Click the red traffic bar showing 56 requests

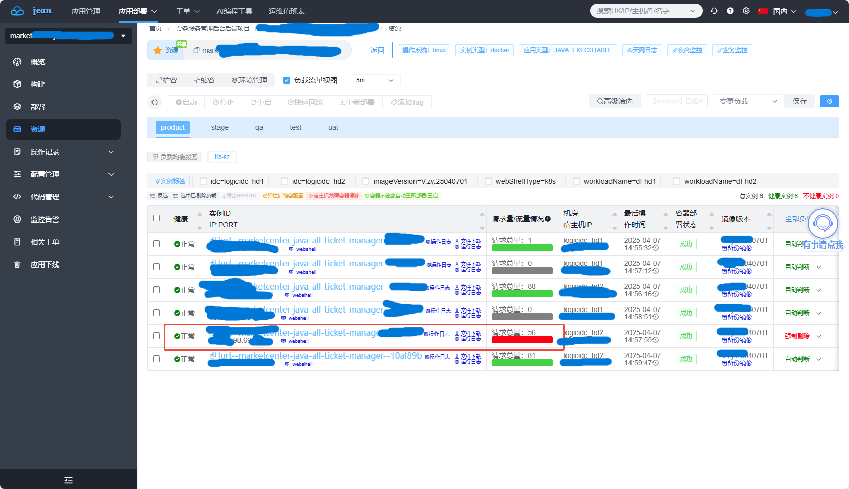click(522, 340)
